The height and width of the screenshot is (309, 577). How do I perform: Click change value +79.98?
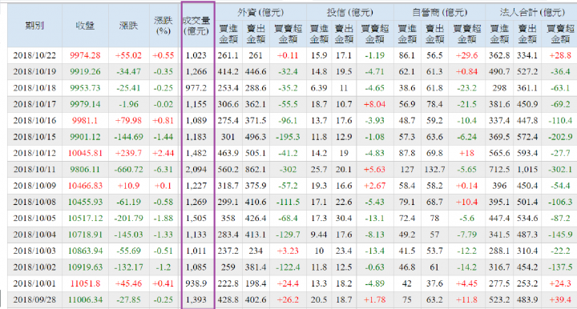point(128,121)
